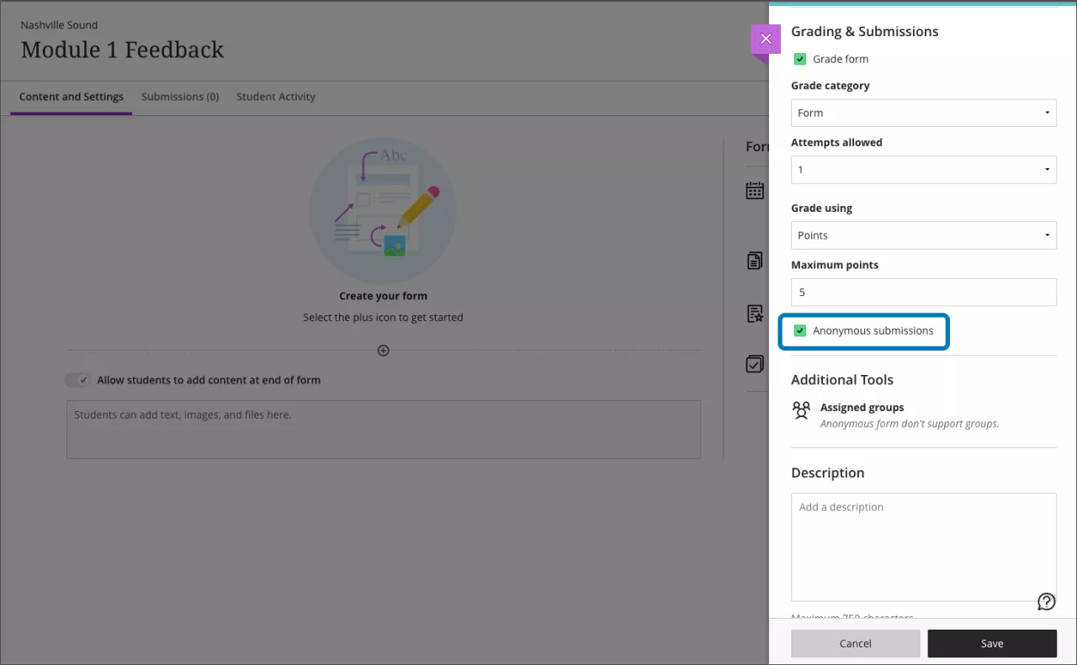This screenshot has width=1077, height=665.
Task: Click the Cancel button
Action: pyautogui.click(x=855, y=643)
